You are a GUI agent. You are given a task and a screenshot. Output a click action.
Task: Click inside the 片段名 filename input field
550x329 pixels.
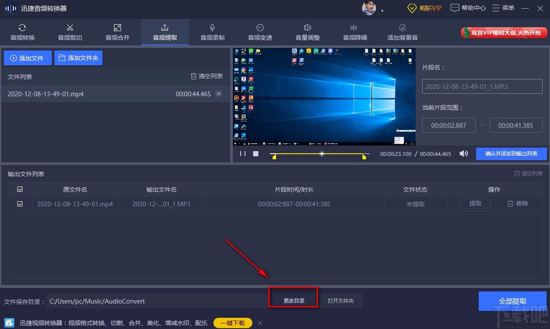tap(482, 86)
